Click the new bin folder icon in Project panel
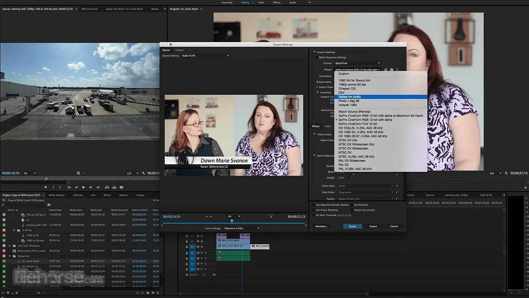 [148, 293]
